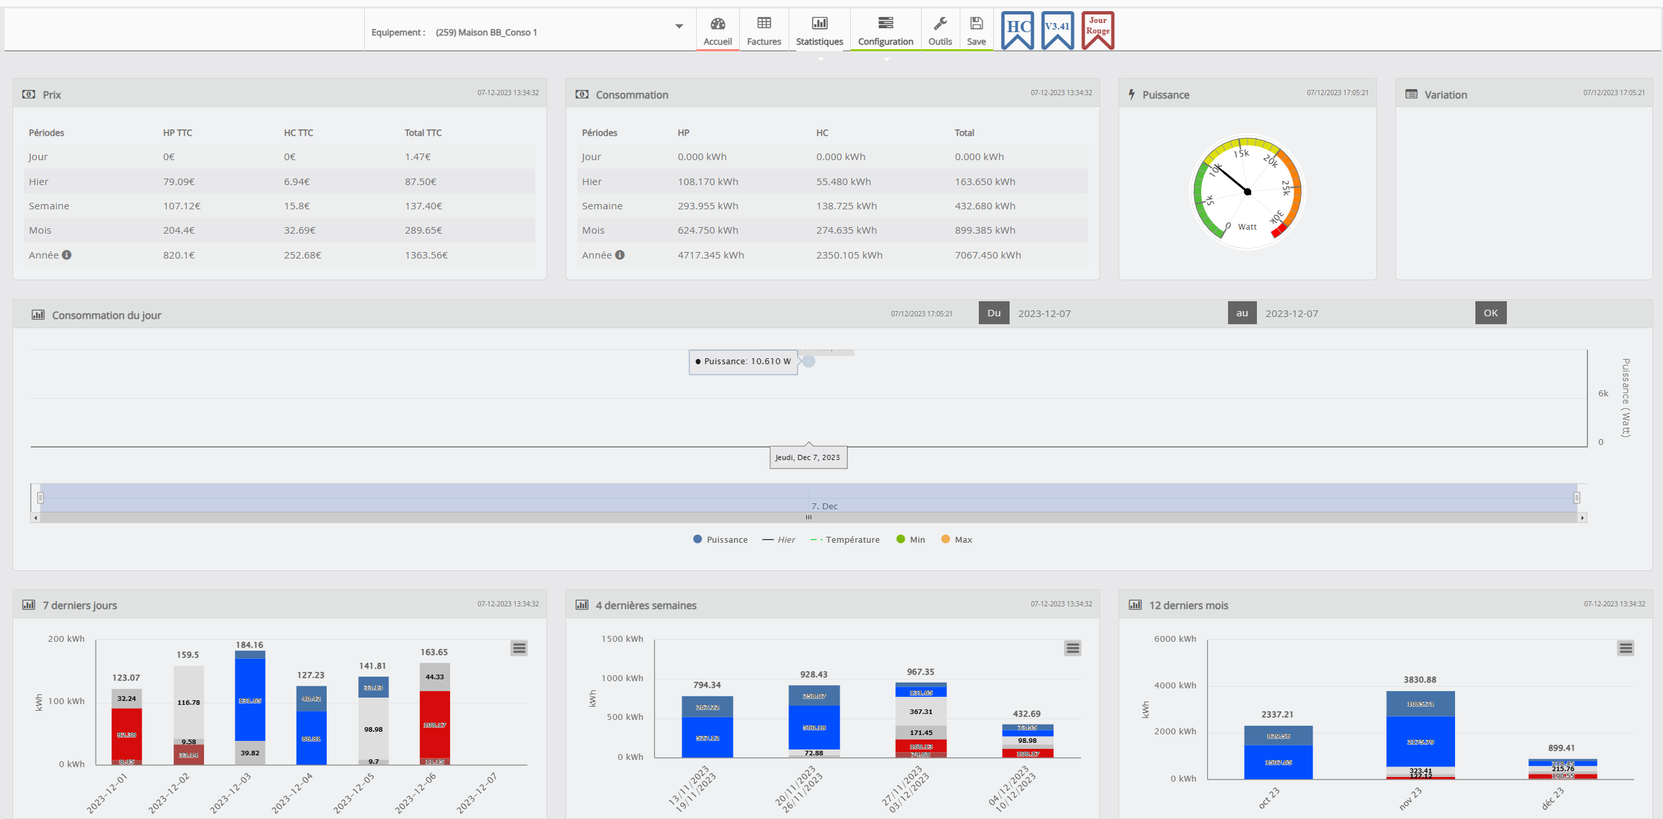Open the Factures tab

coord(764,31)
